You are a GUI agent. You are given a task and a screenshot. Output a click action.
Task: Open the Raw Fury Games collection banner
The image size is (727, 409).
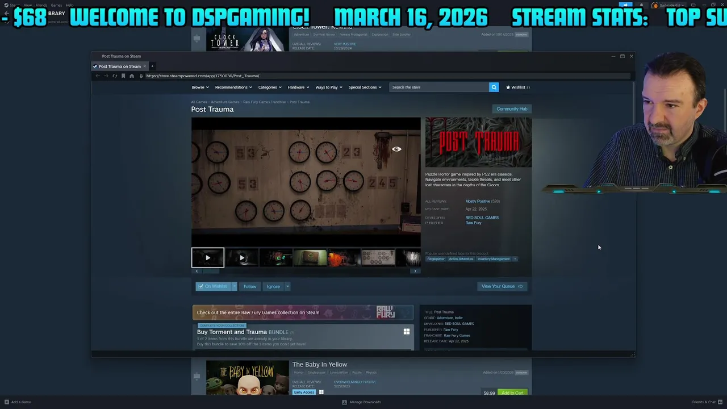[x=303, y=312]
